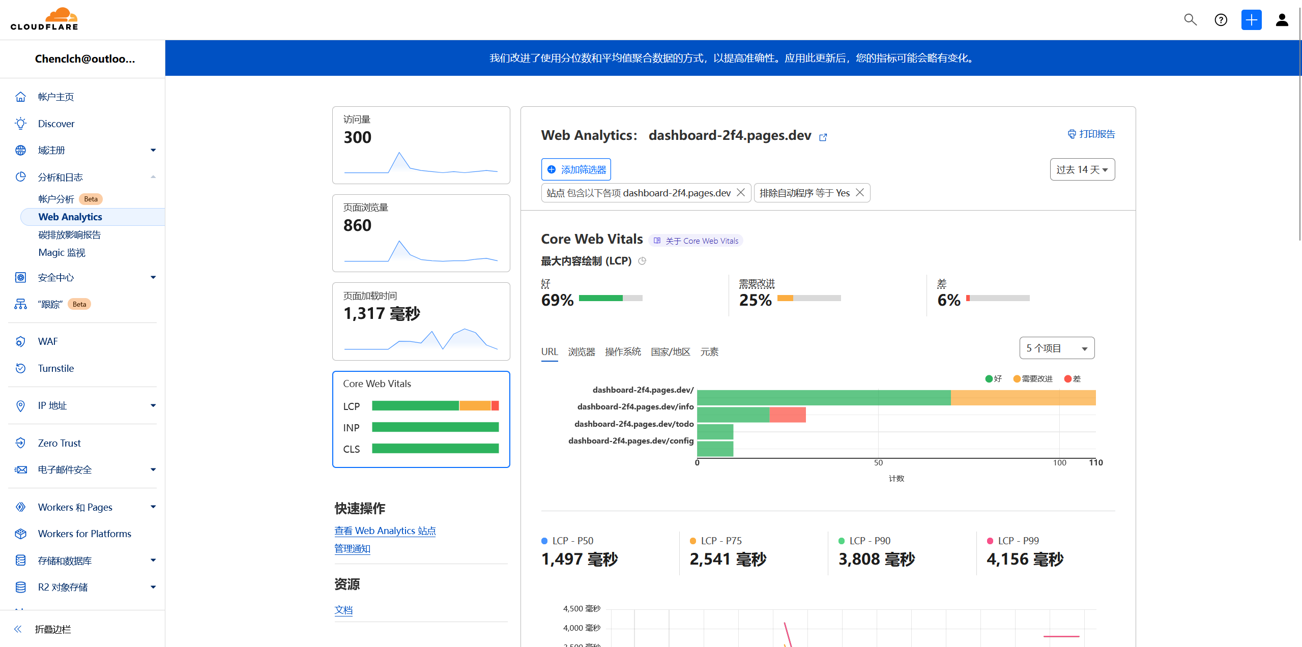The height and width of the screenshot is (647, 1302).
Task: Click the LCP info clock icon
Action: tap(642, 261)
